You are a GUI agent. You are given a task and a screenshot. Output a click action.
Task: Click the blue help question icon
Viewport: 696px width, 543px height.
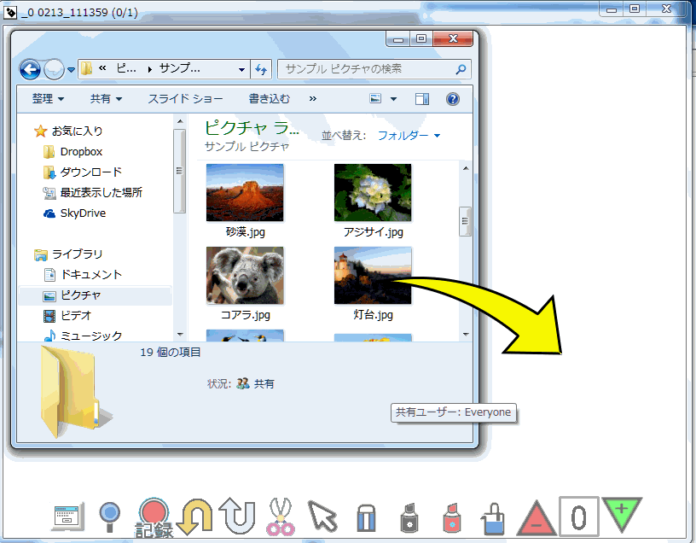(x=452, y=99)
